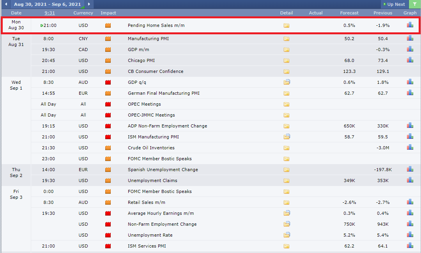
Task: Select the ISM Services PMI event
Action: point(147,246)
